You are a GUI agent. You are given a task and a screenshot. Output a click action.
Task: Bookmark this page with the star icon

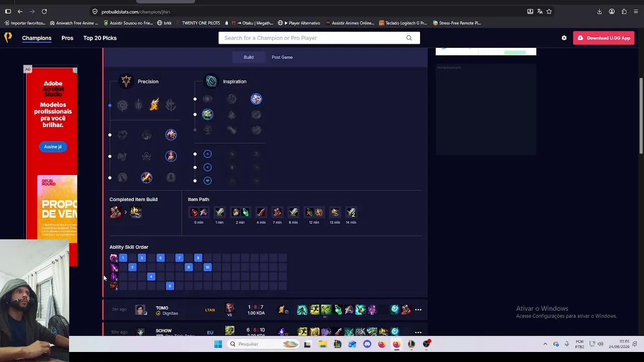click(549, 12)
